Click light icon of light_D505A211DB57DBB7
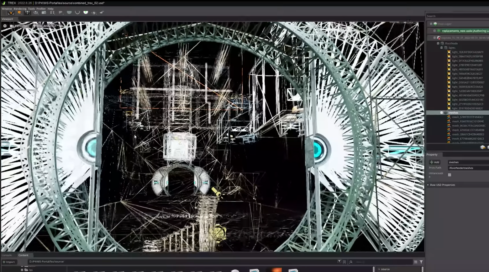Screen dimensions: 489x272 pyautogui.click(x=449, y=83)
